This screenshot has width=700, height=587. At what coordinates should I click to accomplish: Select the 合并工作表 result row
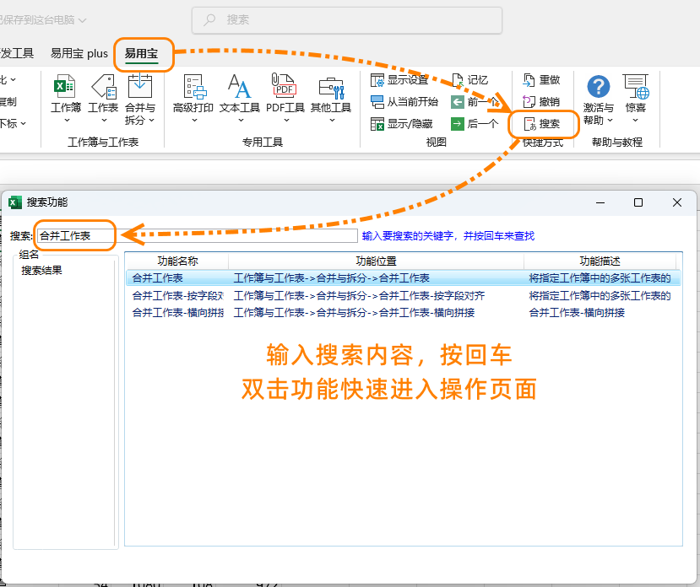(404, 277)
